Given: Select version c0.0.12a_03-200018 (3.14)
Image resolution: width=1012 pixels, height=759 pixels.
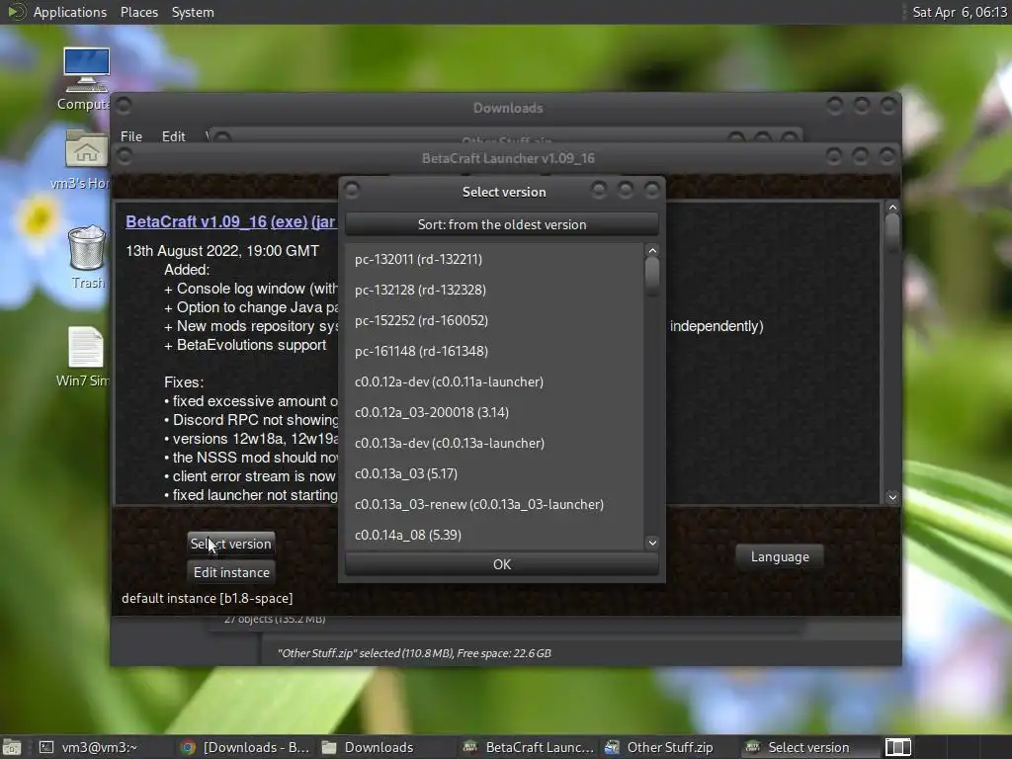Looking at the screenshot, I should tap(494, 412).
